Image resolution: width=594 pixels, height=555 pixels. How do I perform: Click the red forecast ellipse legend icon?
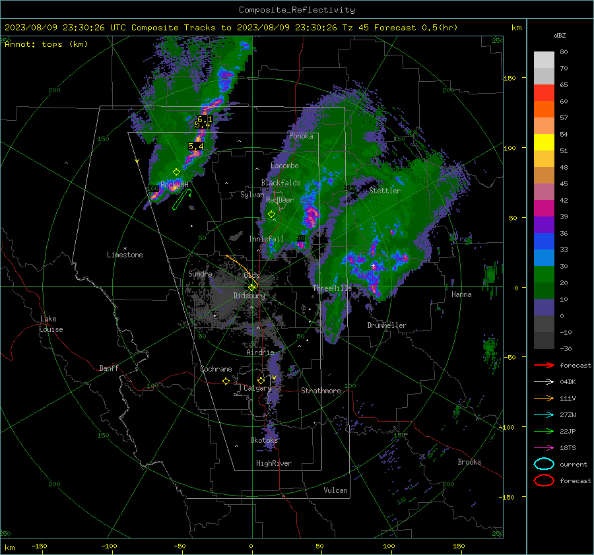[x=544, y=480]
